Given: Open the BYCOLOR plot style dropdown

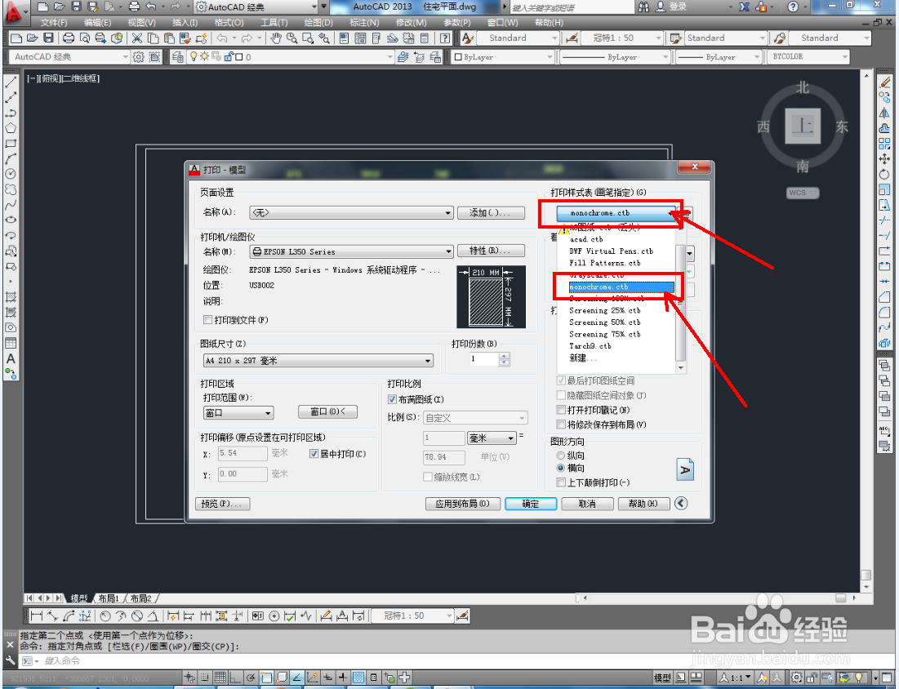Looking at the screenshot, I should click(808, 57).
